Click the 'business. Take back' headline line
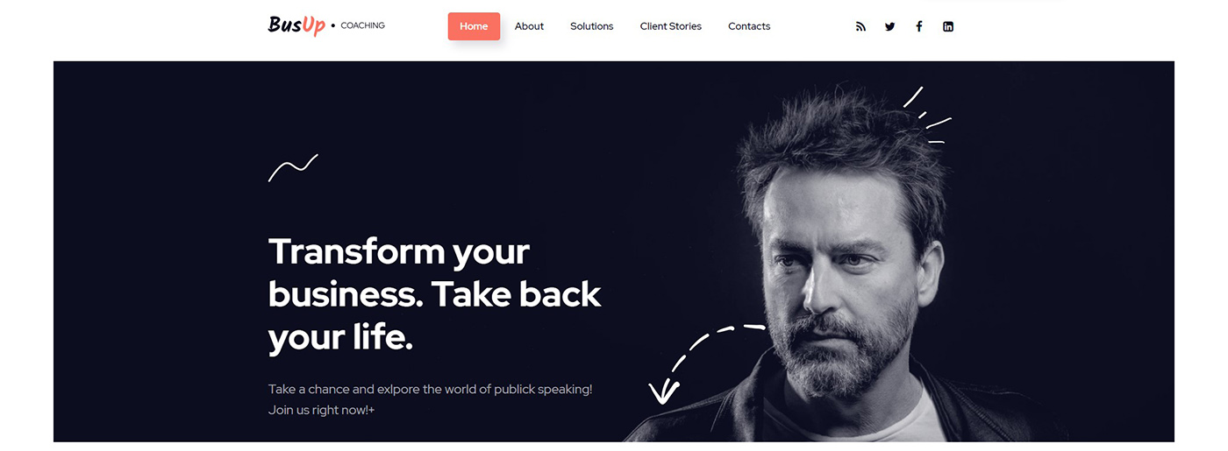 point(435,295)
